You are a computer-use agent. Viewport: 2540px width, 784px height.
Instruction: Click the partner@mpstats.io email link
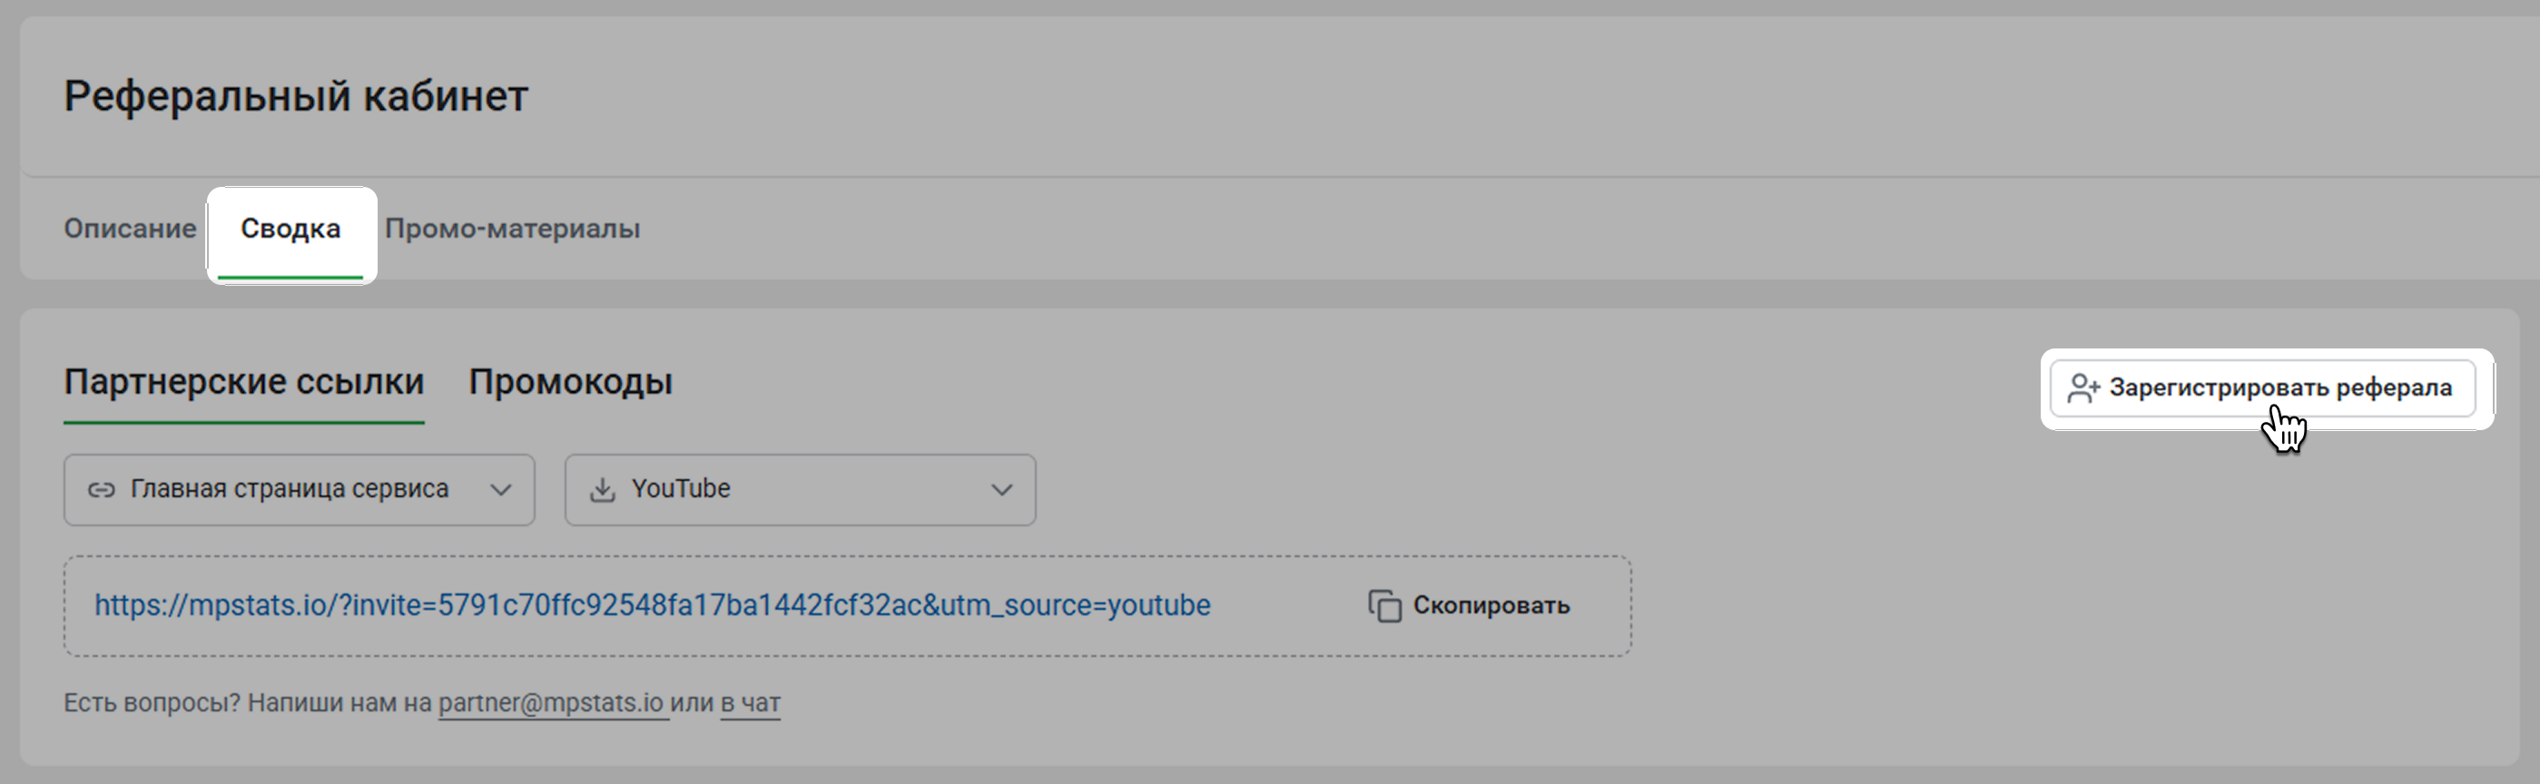[x=551, y=703]
